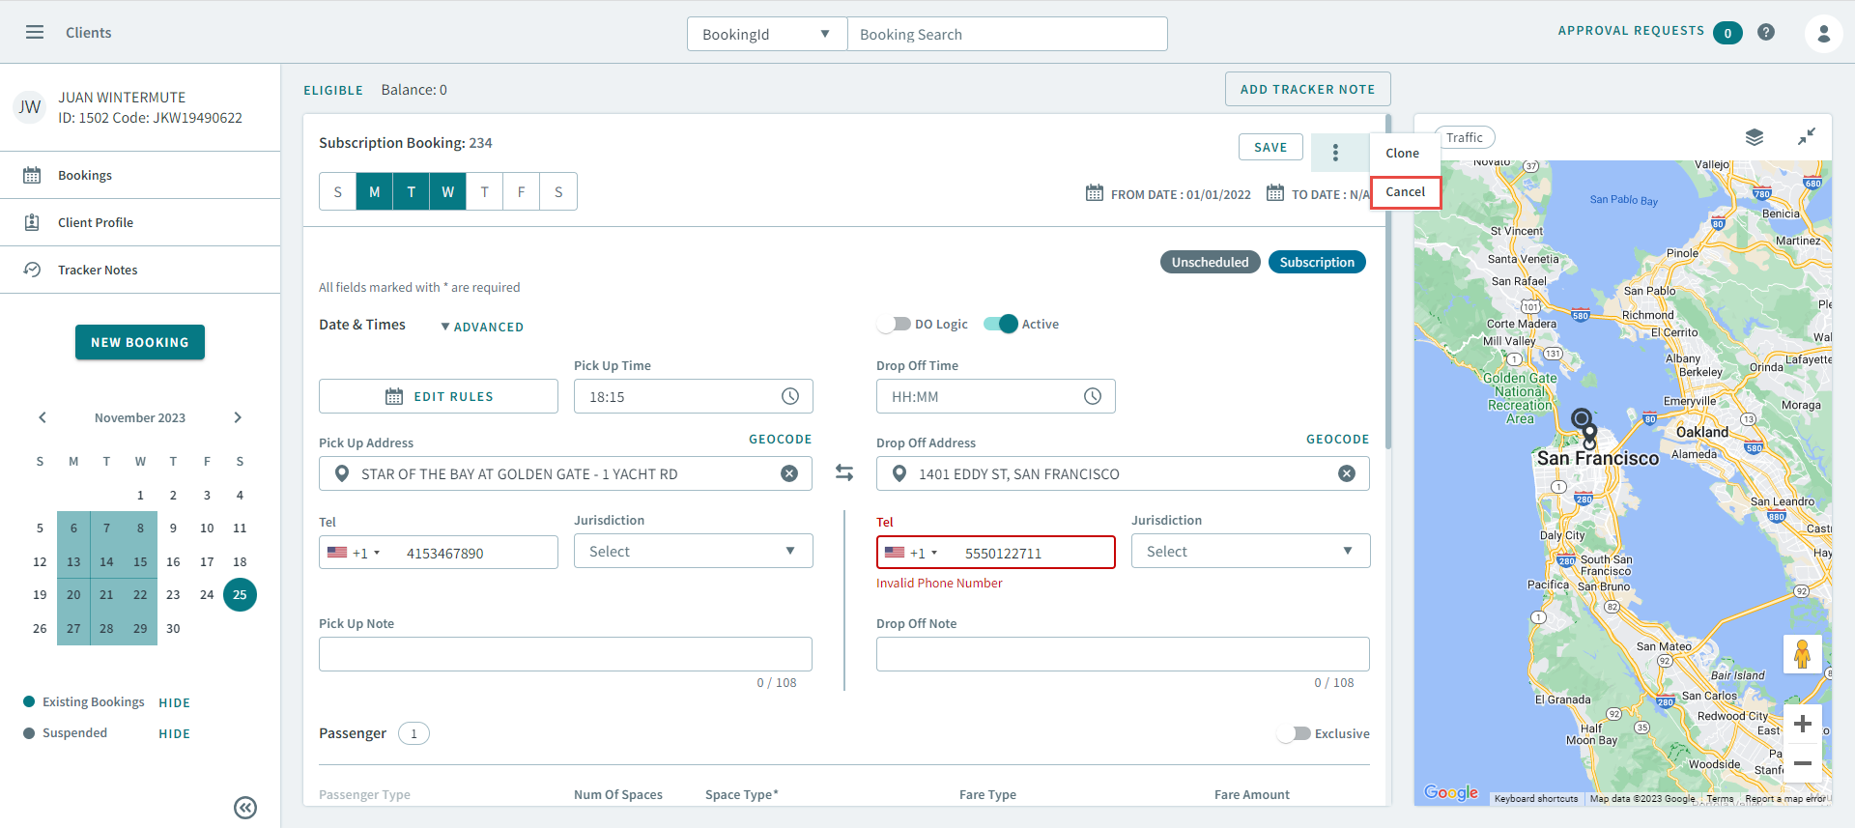
Task: Click Add Tracker Note button
Action: click(1307, 89)
